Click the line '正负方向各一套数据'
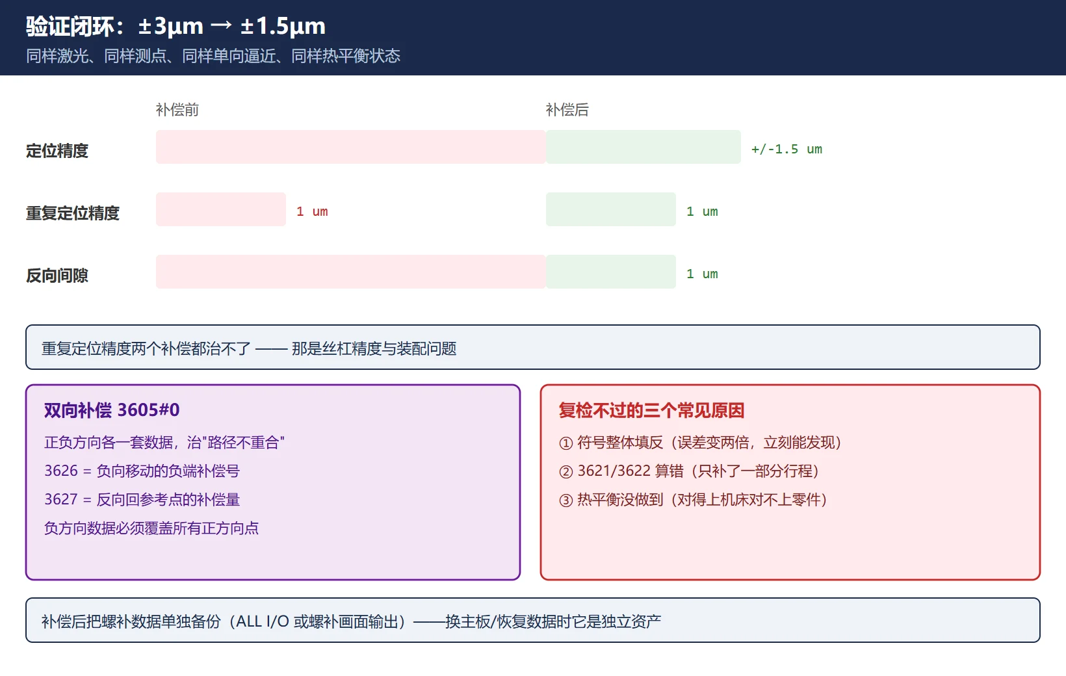The image size is (1066, 676). [x=164, y=443]
